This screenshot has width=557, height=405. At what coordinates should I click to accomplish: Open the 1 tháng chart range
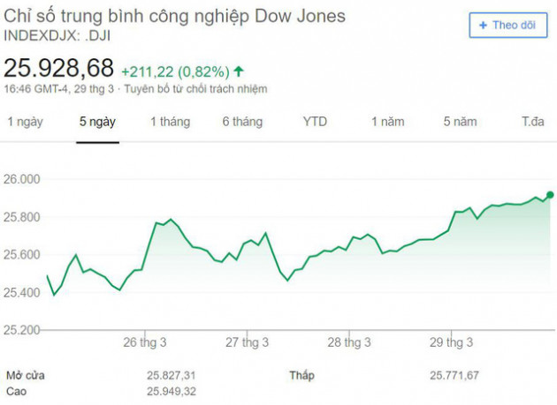[x=170, y=122]
